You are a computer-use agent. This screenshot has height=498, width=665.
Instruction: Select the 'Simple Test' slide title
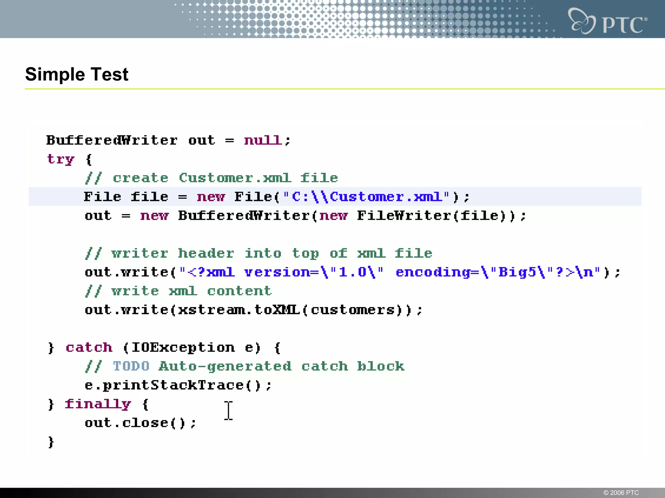[x=77, y=74]
